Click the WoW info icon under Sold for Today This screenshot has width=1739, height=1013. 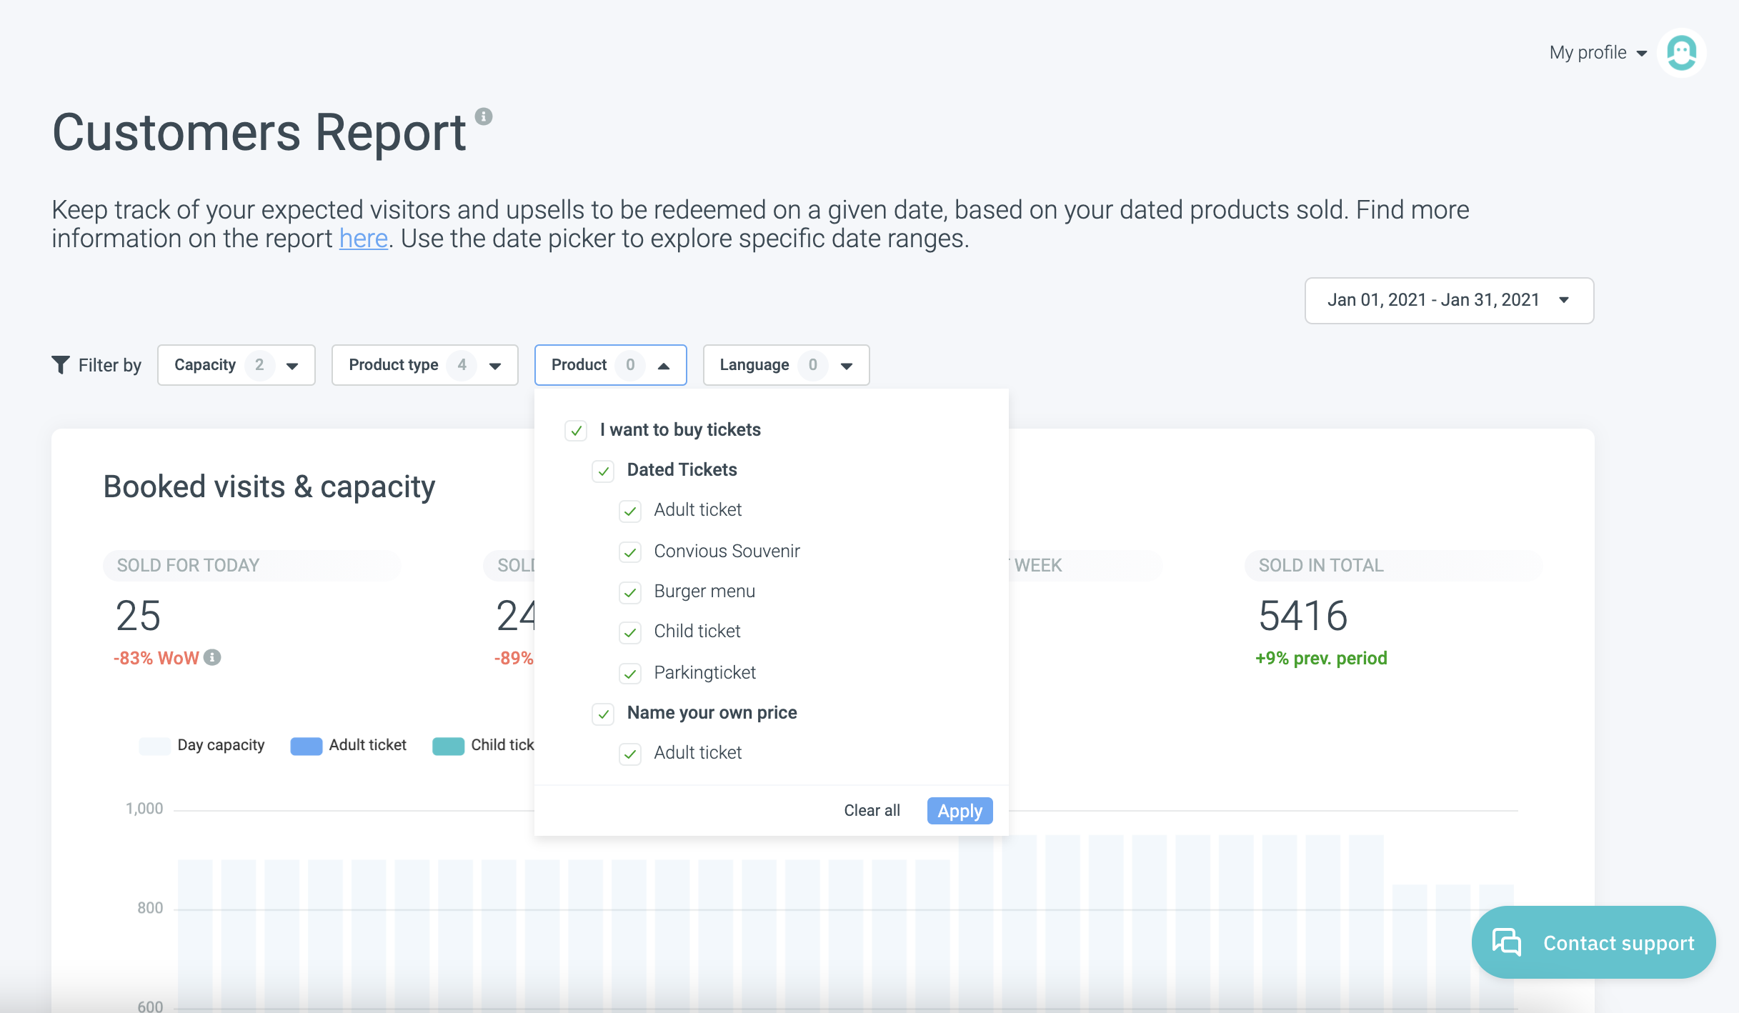coord(212,657)
